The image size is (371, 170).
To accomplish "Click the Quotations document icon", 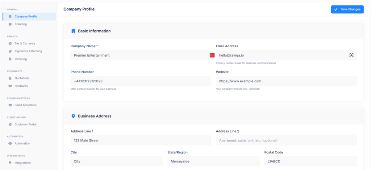I will click(10, 78).
